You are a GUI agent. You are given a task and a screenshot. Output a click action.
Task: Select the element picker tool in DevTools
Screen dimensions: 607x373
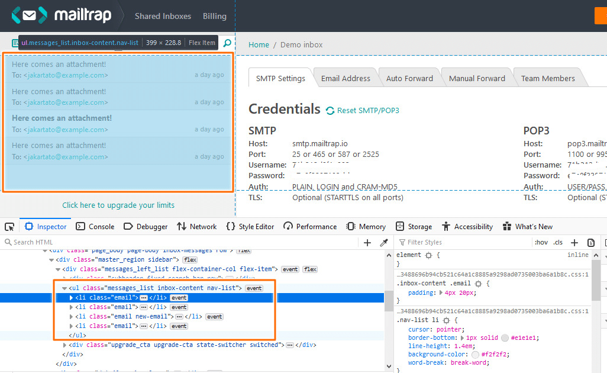[9, 226]
